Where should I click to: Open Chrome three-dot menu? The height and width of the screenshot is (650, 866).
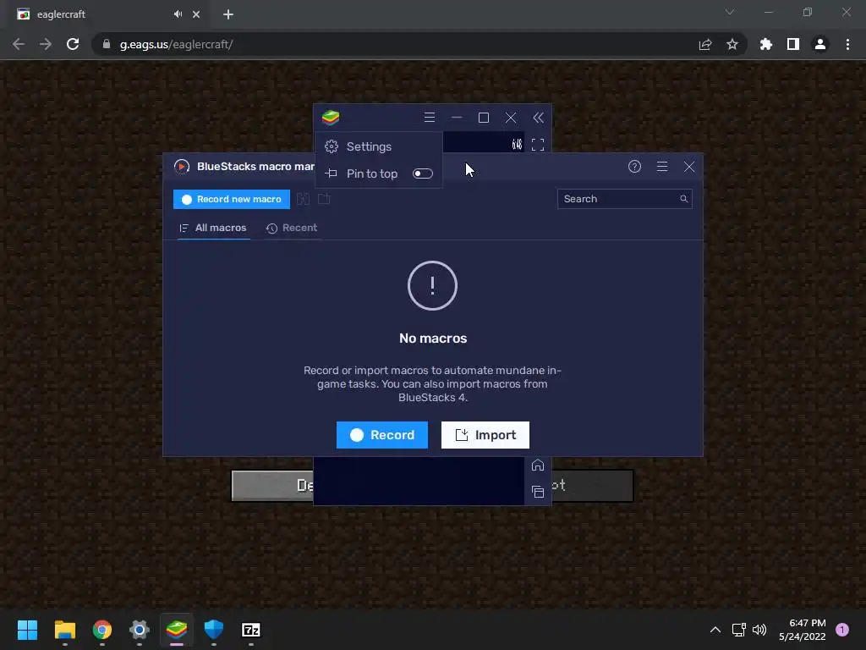click(x=847, y=44)
